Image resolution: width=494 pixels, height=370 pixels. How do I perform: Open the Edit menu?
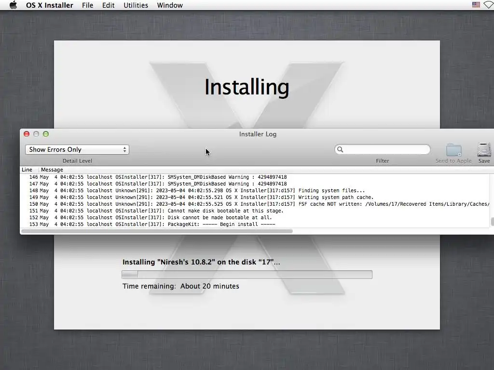[x=108, y=5]
